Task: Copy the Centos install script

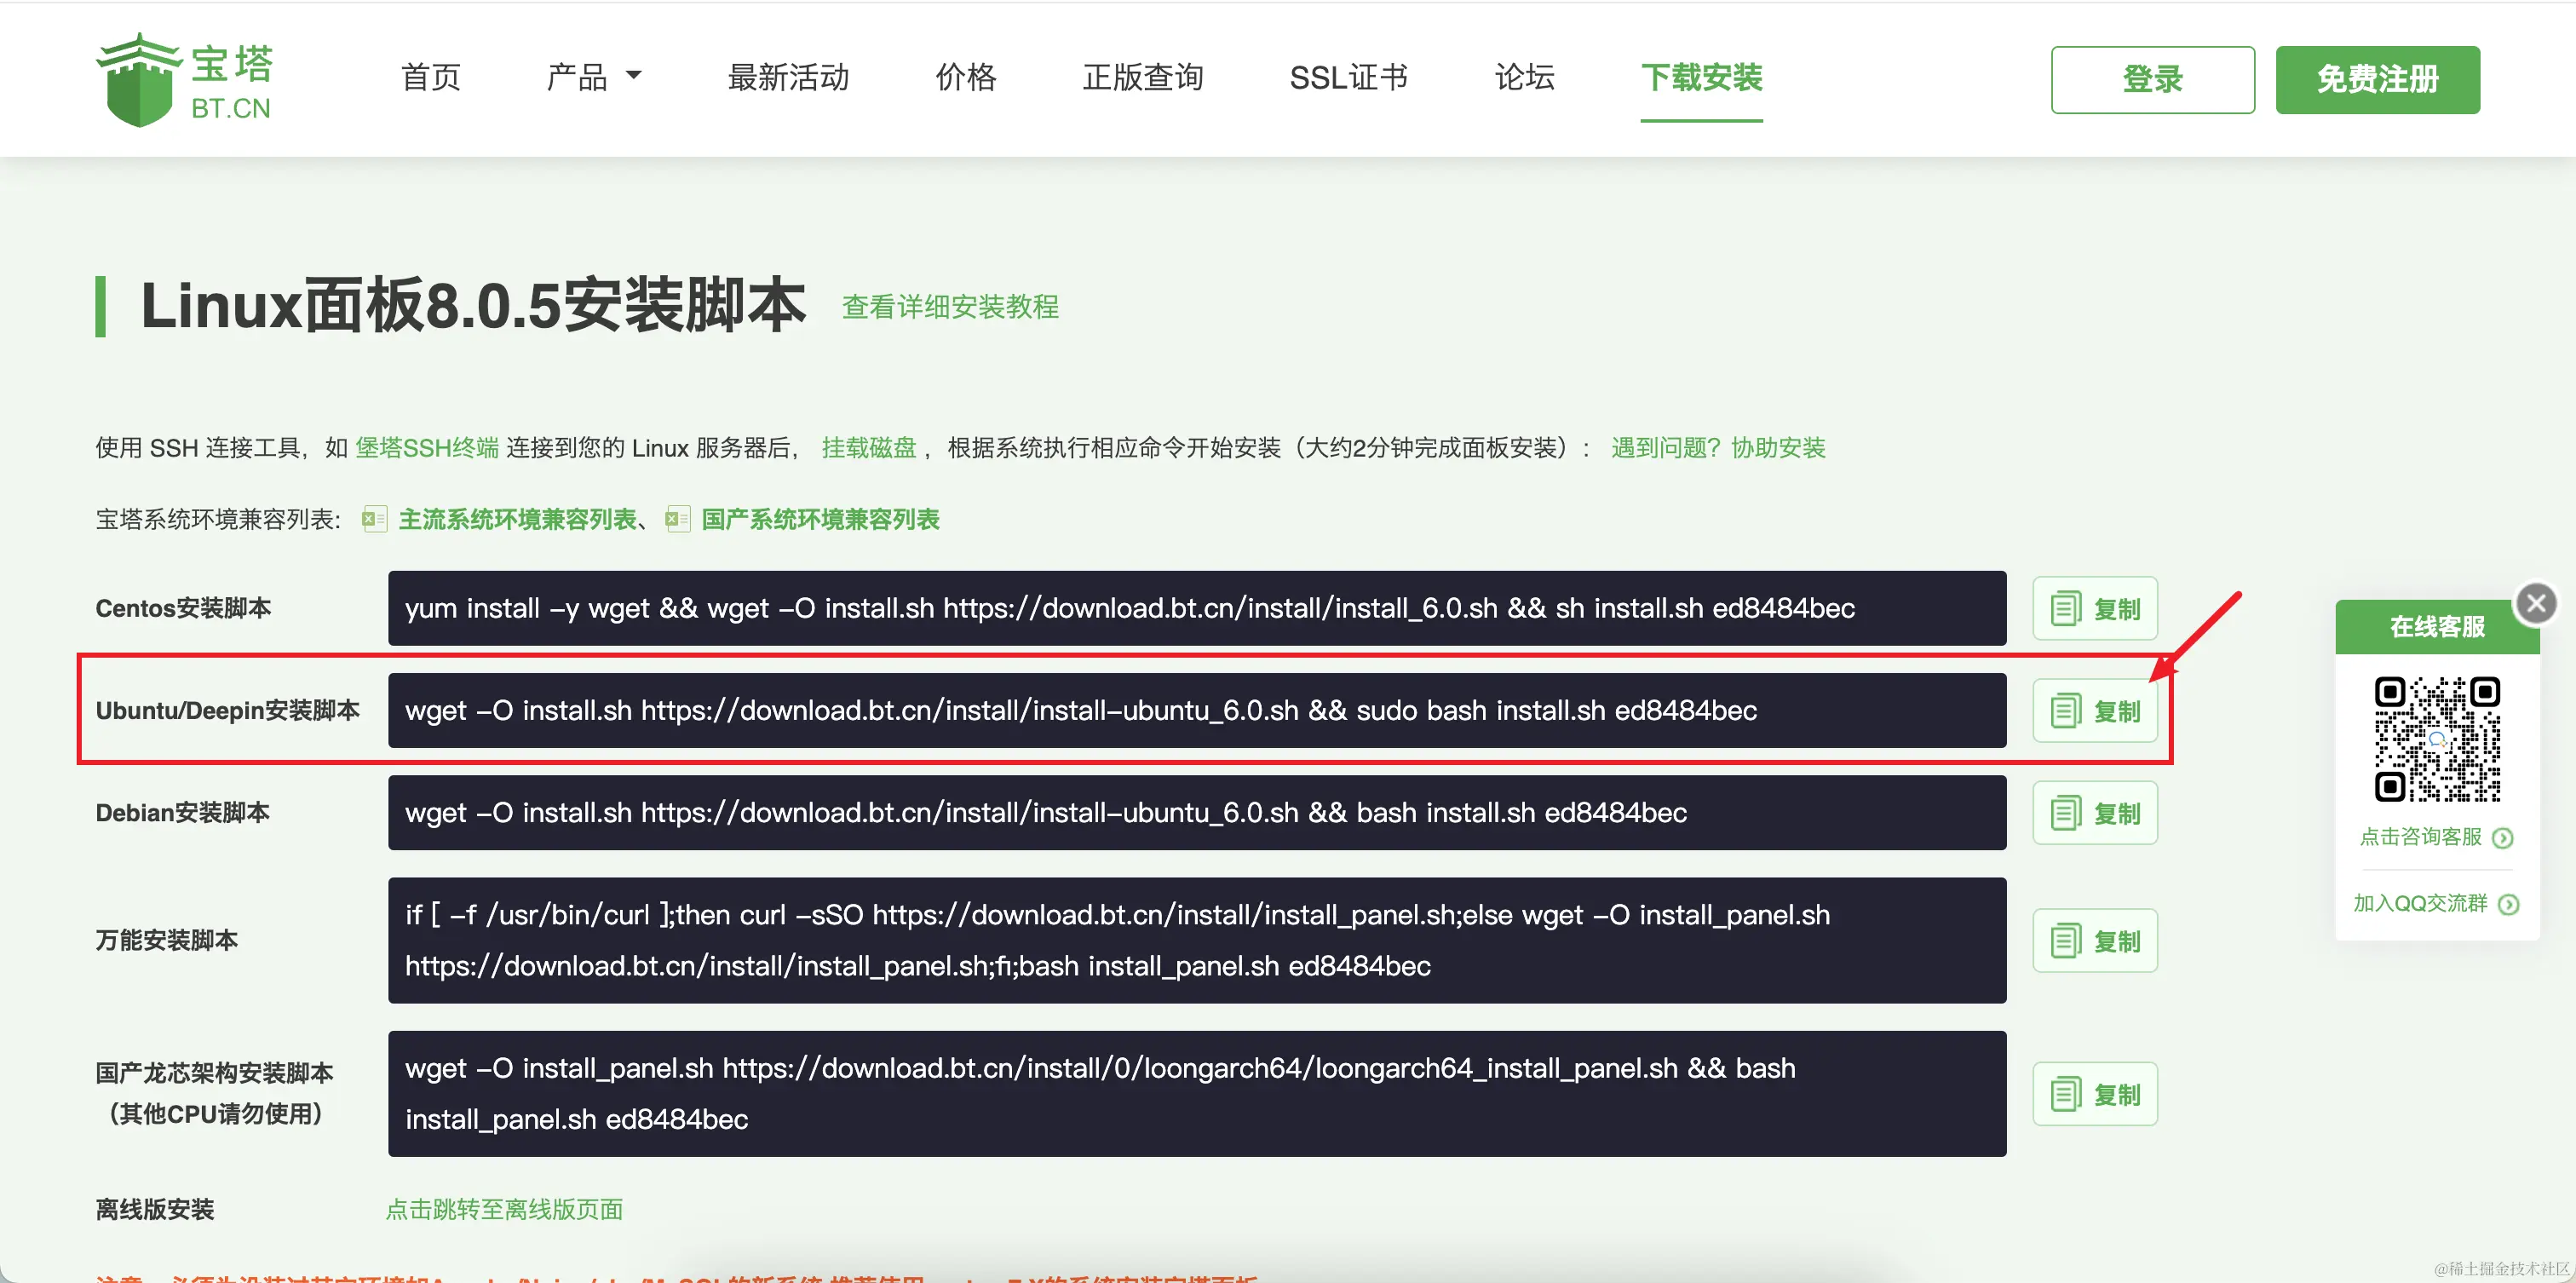Action: pyautogui.click(x=2094, y=608)
